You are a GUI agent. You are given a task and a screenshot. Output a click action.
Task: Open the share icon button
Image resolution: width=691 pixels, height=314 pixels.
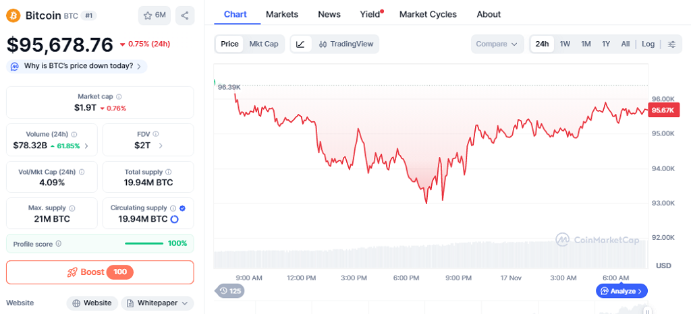pos(185,15)
